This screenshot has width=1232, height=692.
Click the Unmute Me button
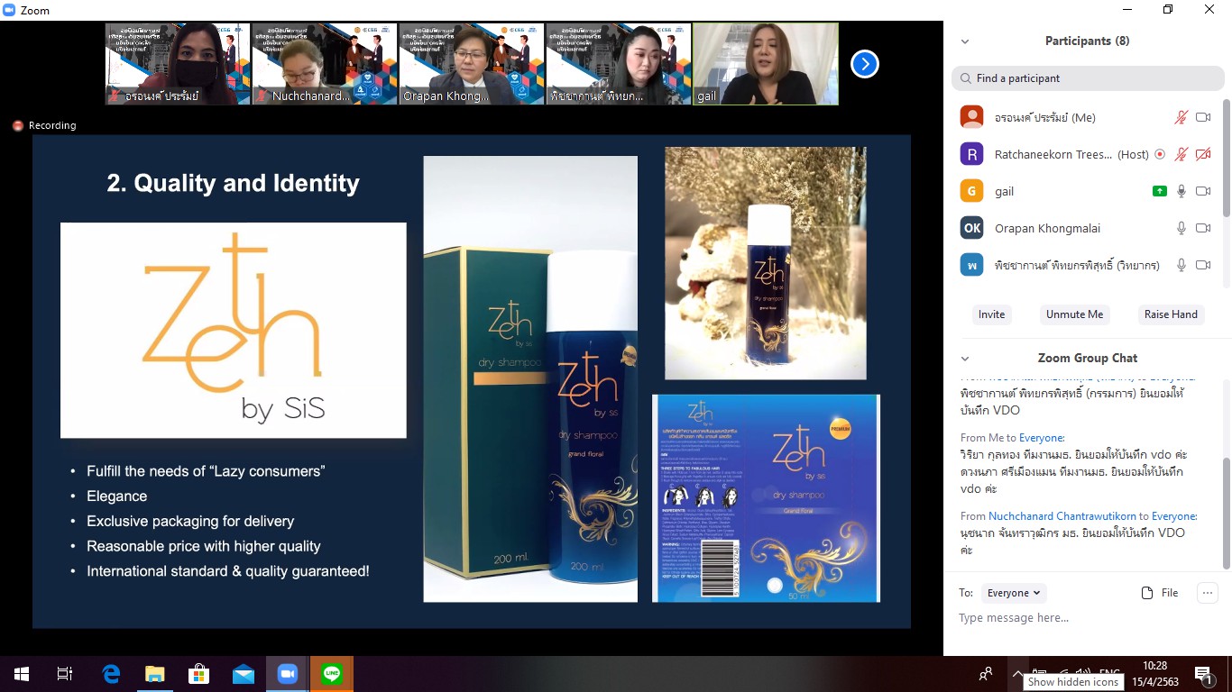[1074, 314]
